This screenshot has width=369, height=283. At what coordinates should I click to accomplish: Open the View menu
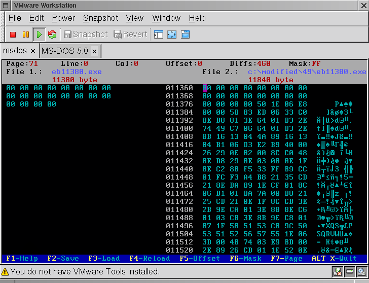coord(135,18)
